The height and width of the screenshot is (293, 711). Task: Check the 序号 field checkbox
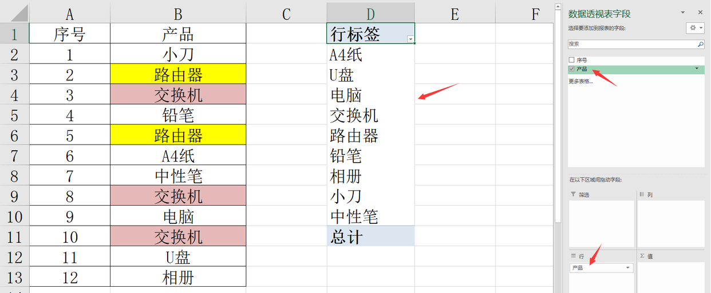coord(571,59)
